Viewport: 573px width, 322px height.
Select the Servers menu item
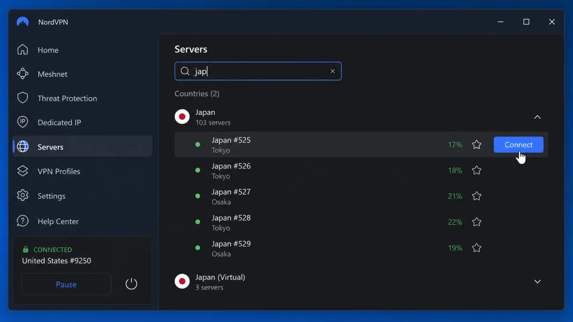pos(82,146)
